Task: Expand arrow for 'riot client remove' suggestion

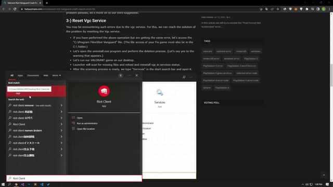Action: 61,105
